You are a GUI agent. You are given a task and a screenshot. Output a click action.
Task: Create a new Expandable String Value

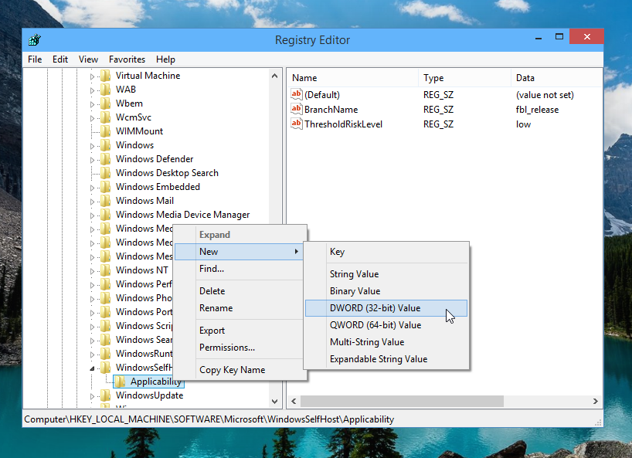(x=386, y=359)
